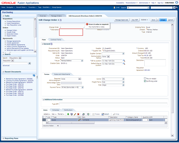Click icon right of the global search arrow

pyautogui.click(x=177, y=8)
